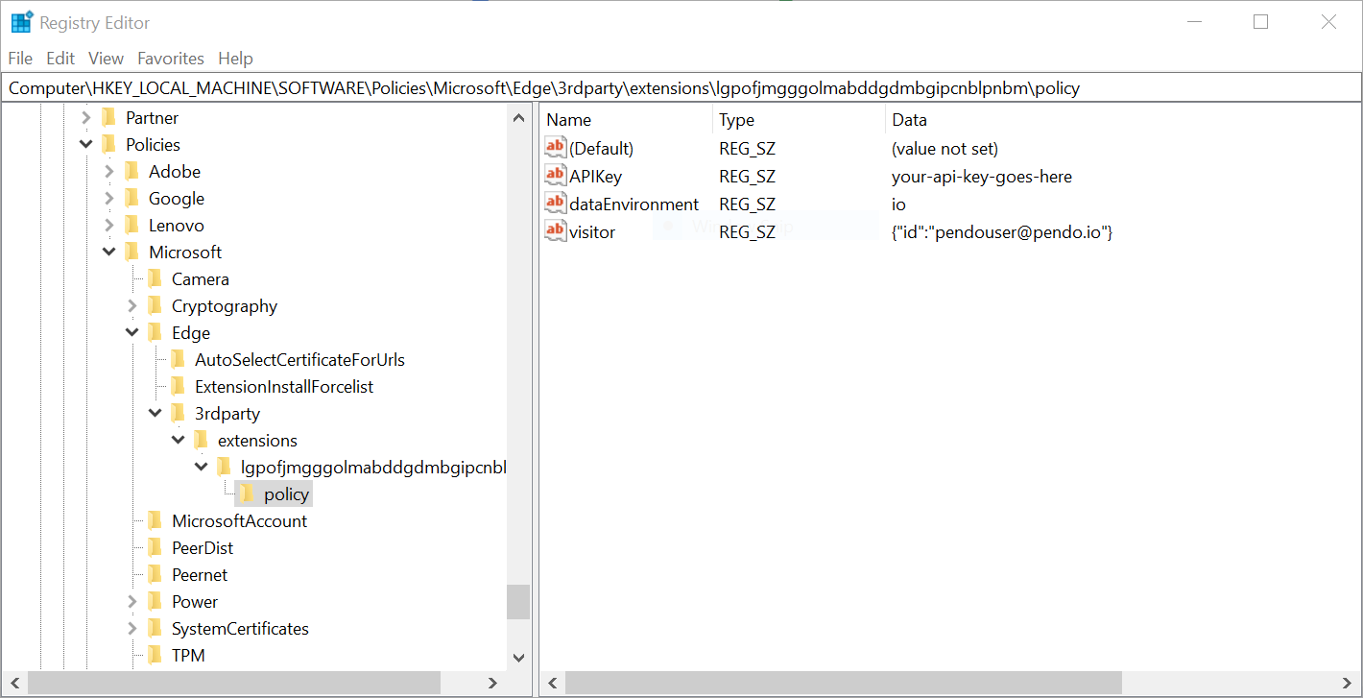
Task: Select the MicrosoftAccount key in tree
Action: tap(239, 521)
